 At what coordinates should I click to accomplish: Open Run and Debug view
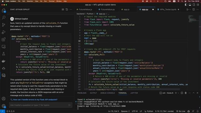3,32
